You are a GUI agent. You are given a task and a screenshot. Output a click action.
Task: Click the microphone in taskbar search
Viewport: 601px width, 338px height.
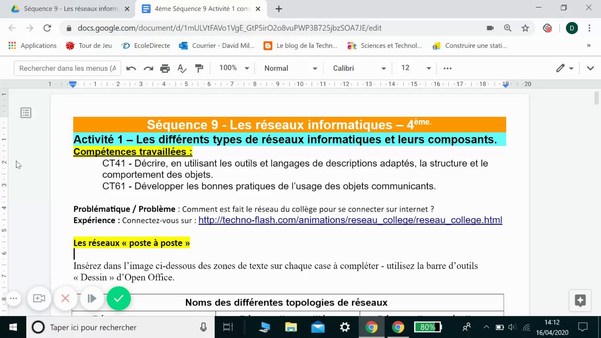[203, 327]
